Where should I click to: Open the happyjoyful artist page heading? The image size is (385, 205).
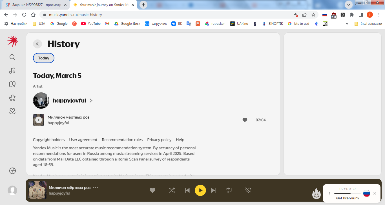[x=69, y=101]
